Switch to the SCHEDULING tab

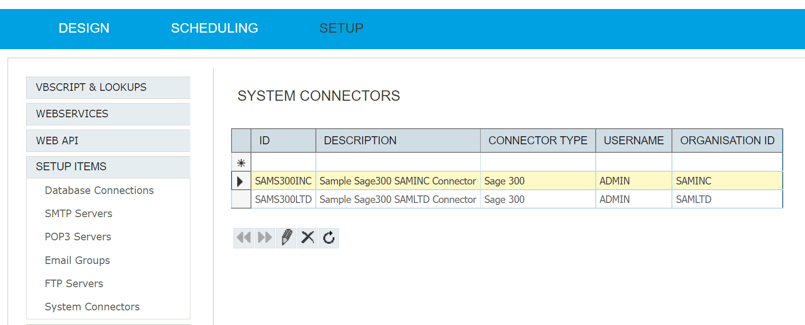[x=214, y=28]
